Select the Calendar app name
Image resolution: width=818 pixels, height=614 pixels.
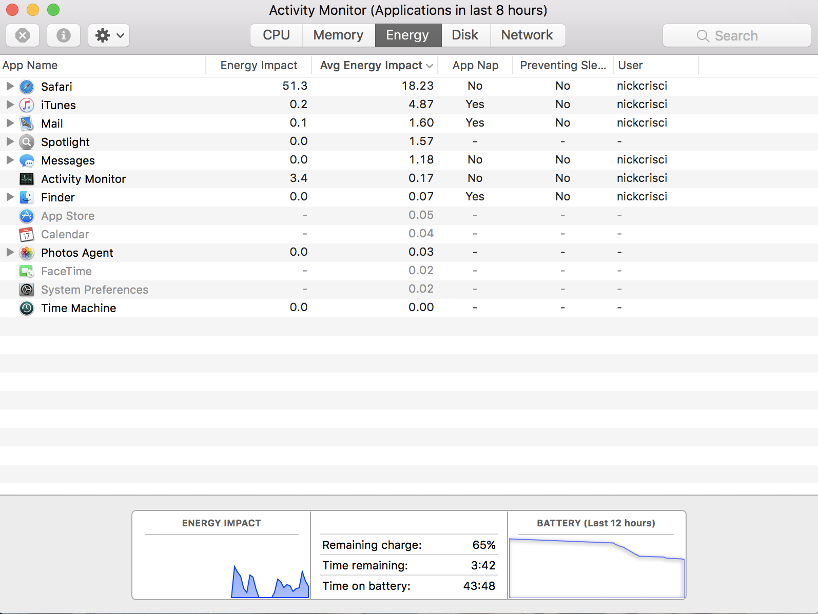65,234
